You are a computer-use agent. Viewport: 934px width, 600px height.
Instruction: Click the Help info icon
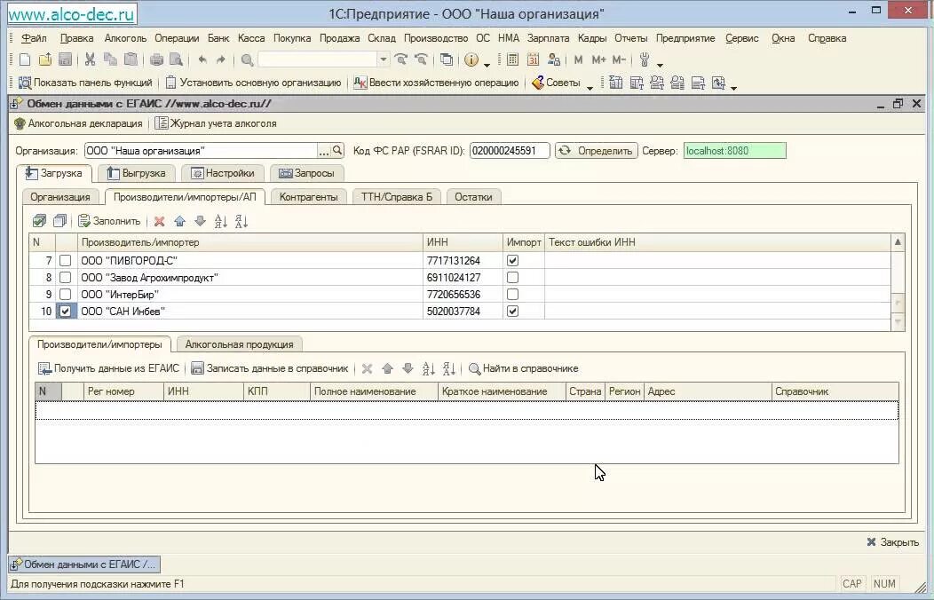tap(471, 59)
